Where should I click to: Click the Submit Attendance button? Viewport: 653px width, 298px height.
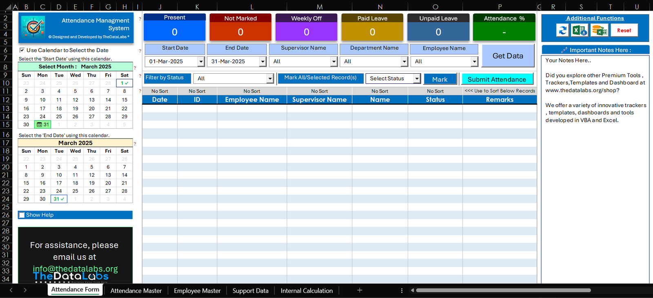click(x=497, y=79)
